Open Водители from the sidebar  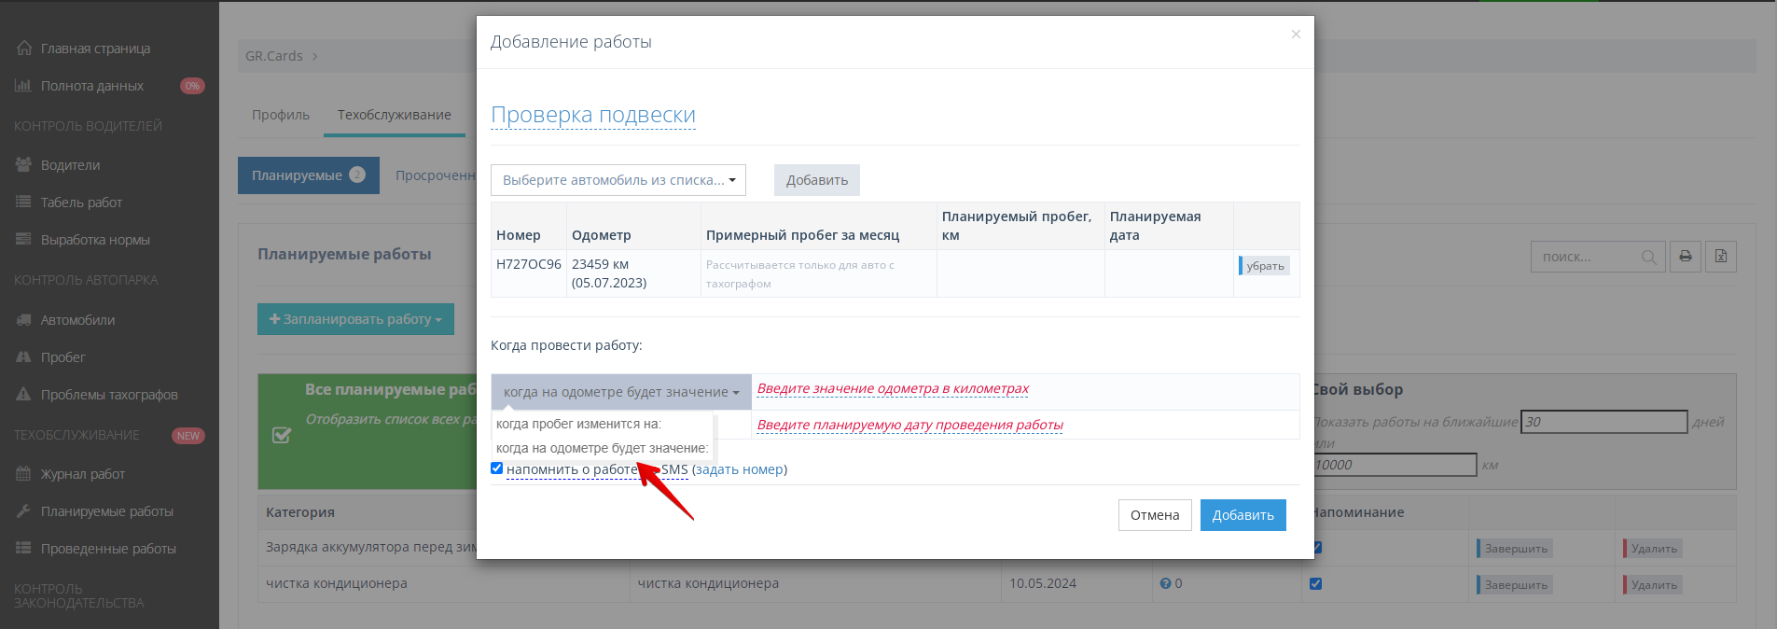[x=70, y=165]
